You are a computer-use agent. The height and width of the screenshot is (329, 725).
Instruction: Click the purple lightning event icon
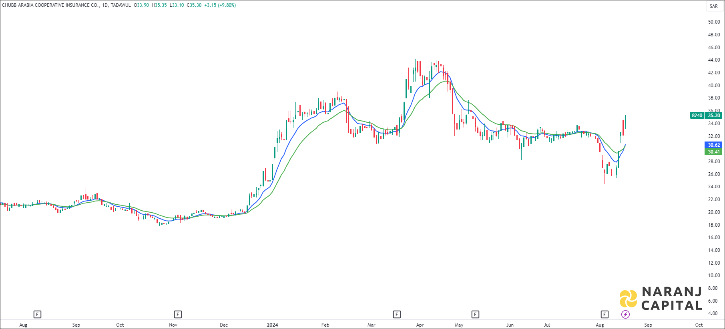click(625, 315)
